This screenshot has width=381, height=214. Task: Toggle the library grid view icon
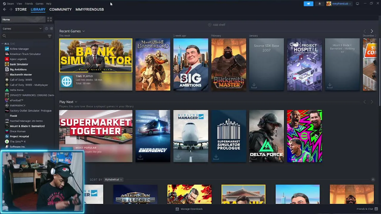[49, 19]
